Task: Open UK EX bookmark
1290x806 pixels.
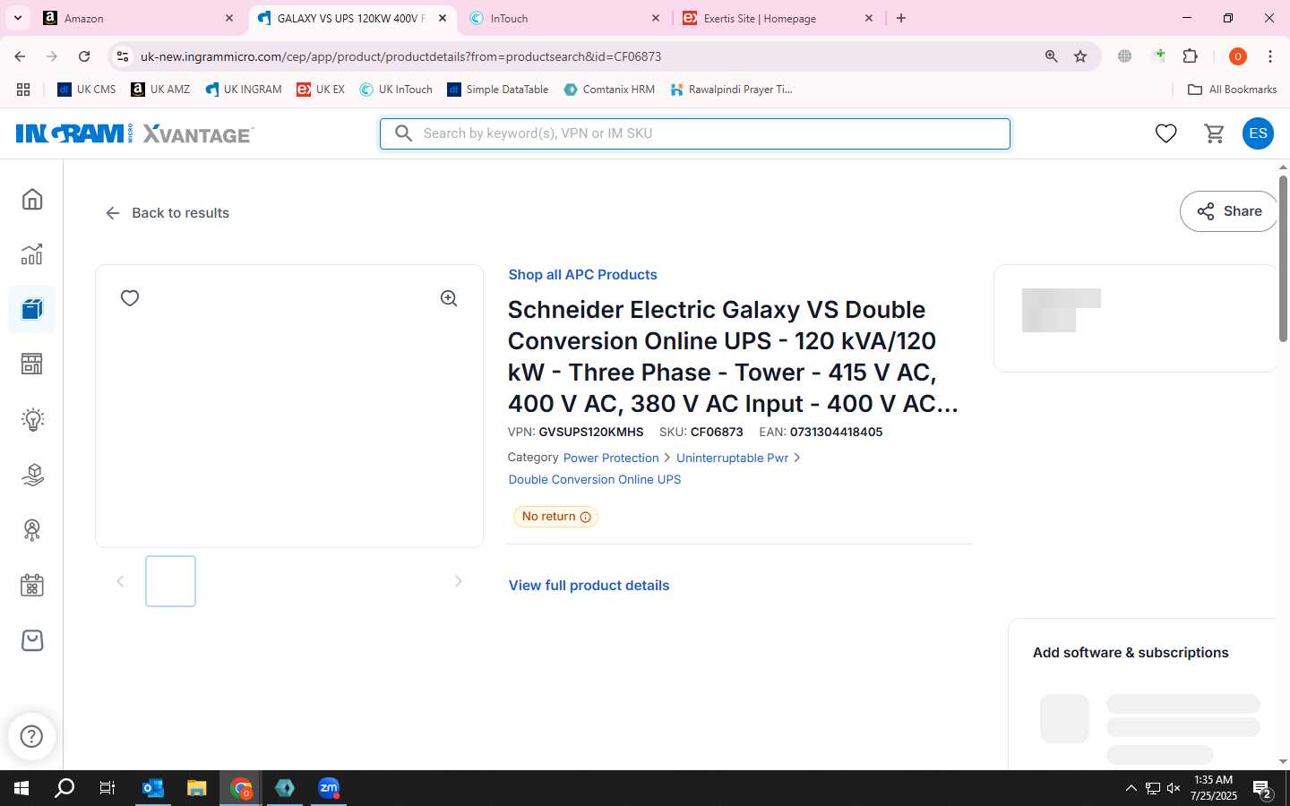Action: coord(321,90)
